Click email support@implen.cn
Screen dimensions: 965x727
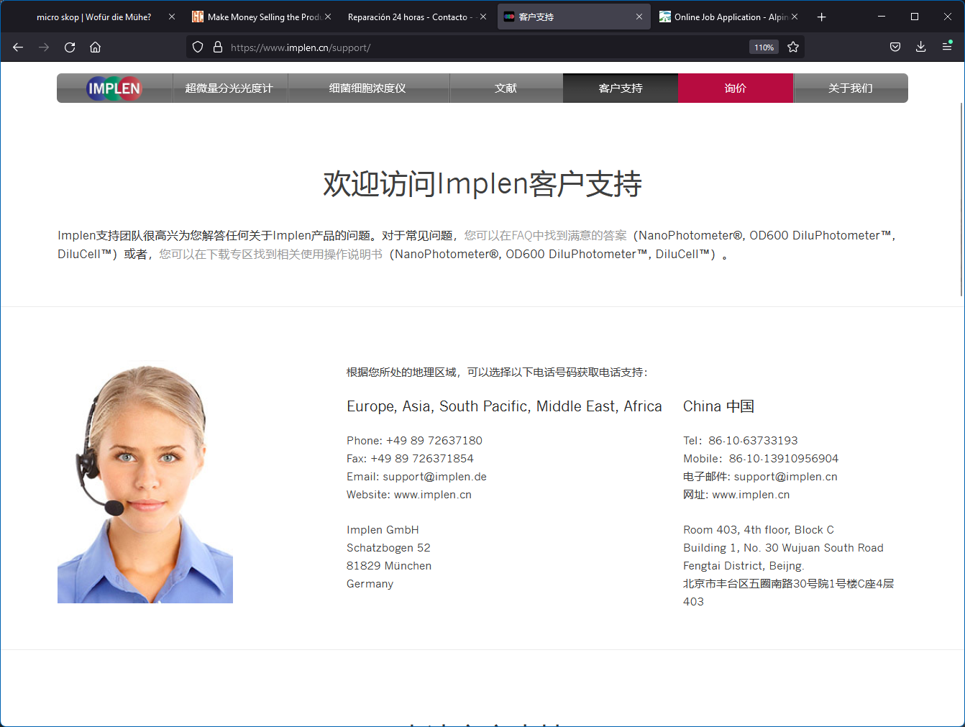tap(785, 477)
